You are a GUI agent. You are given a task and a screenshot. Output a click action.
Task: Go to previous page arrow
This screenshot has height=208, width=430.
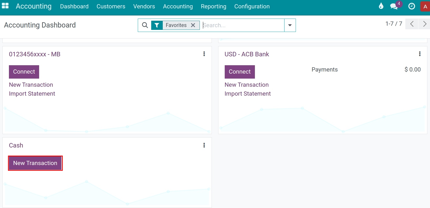pyautogui.click(x=412, y=24)
